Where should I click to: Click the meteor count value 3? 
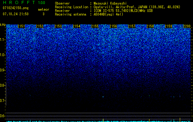(x=44, y=14)
